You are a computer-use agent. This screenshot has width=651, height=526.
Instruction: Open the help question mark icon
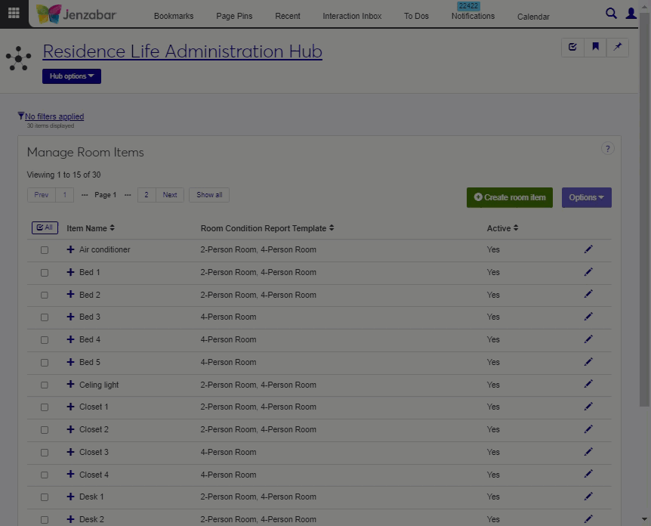tap(607, 149)
